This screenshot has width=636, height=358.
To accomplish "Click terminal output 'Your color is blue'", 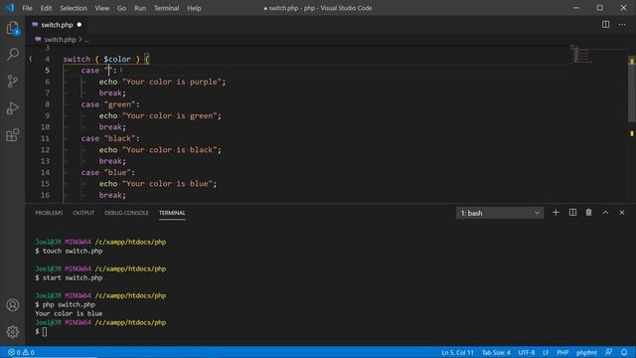I will click(69, 313).
